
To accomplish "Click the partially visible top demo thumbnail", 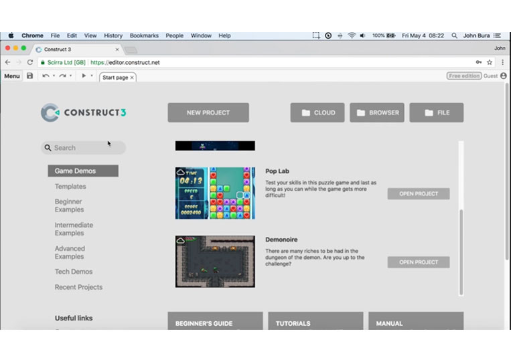I will click(215, 145).
